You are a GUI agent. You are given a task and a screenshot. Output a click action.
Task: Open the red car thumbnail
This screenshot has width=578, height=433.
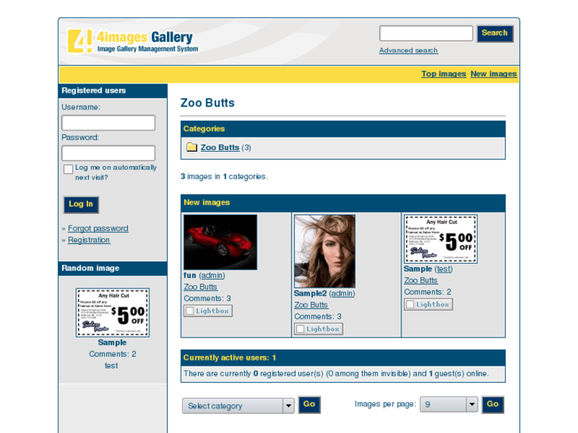[x=220, y=242]
